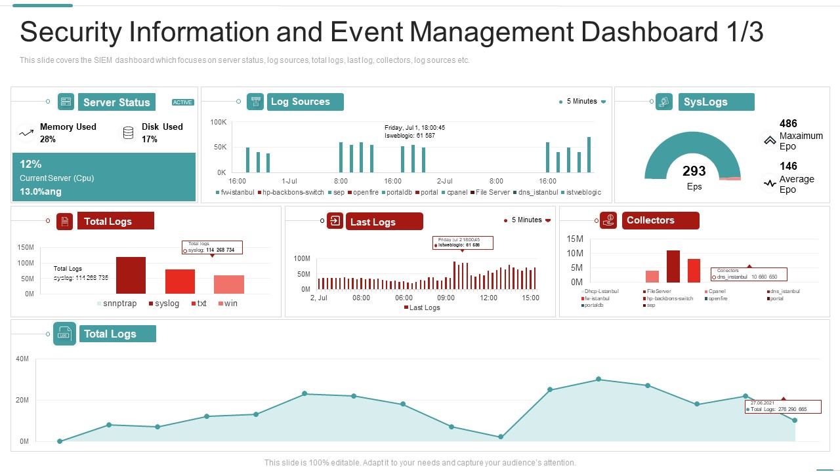Toggle istweblogic legend in Log Sources
Image resolution: width=840 pixels, height=472 pixels.
[581, 192]
